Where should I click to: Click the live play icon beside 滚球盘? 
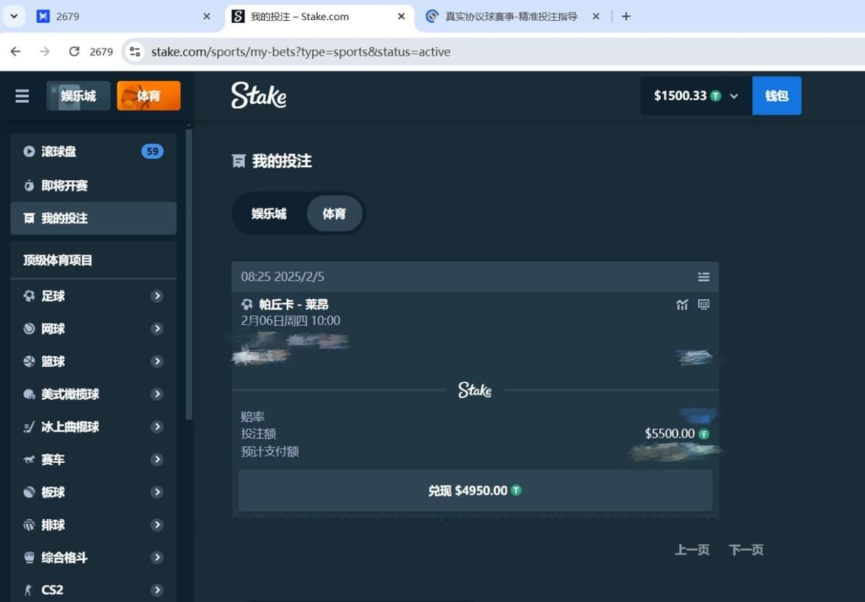tap(29, 151)
